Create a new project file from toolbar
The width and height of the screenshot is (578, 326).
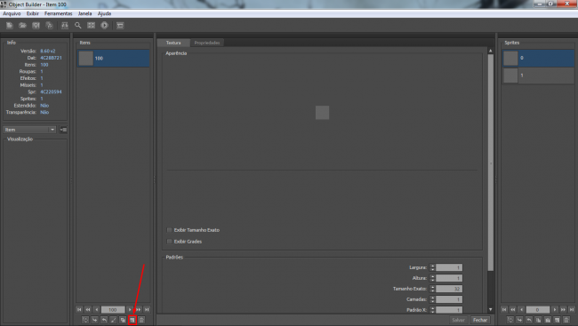[9, 26]
